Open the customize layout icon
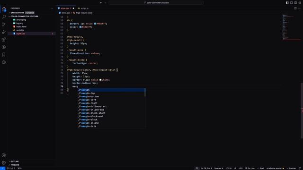The height and width of the screenshot is (170, 303). 300,3
